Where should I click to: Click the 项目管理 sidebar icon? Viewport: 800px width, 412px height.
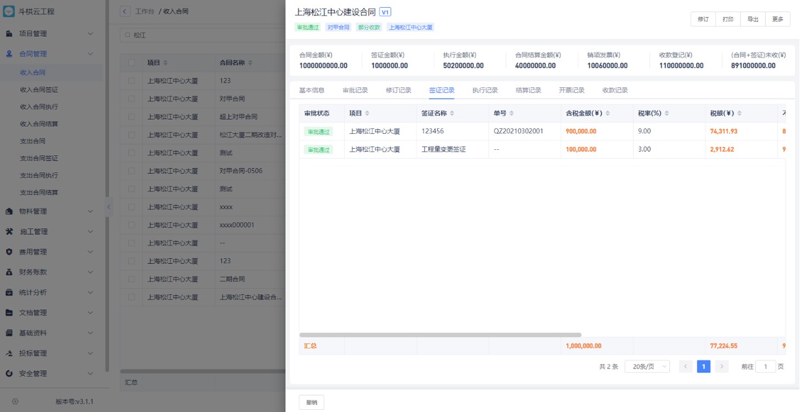(9, 34)
